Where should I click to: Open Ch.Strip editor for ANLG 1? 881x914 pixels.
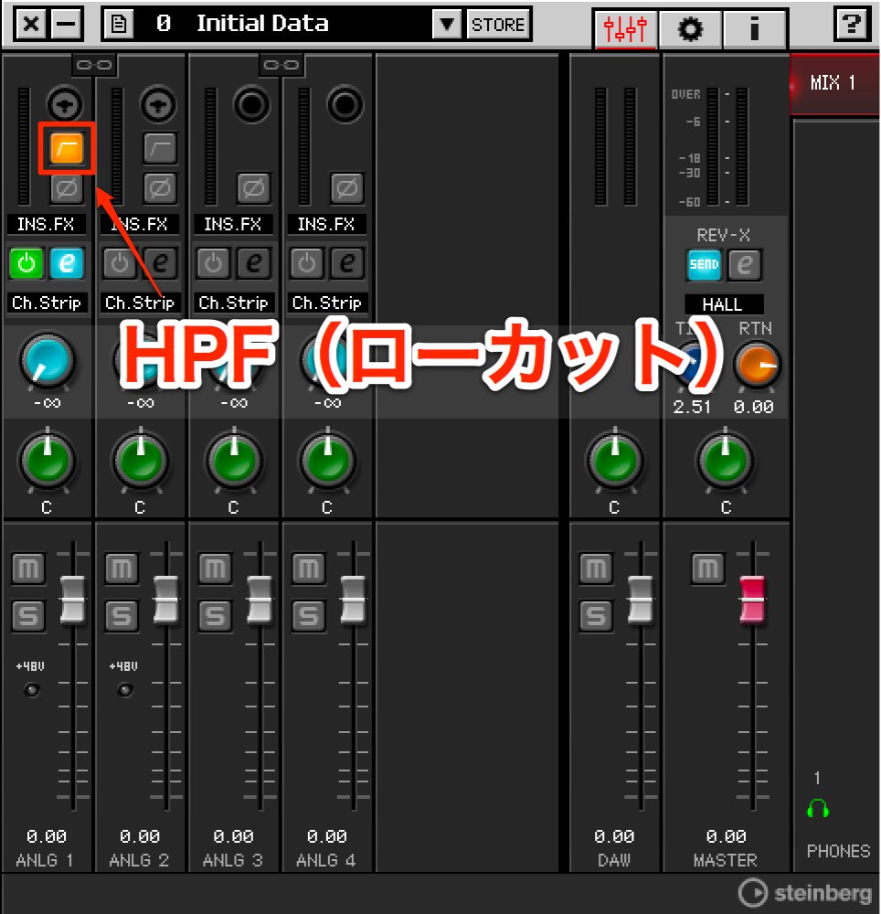67,263
